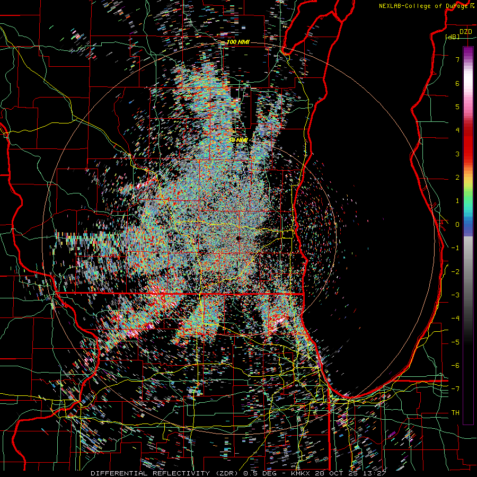Select the -2 dB scale label
This screenshot has height=477, width=477.
tap(455, 272)
